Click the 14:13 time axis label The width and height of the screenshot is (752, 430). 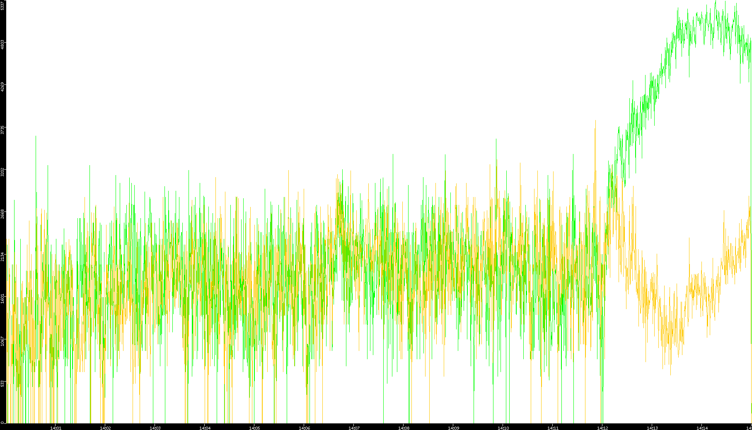tap(652, 428)
